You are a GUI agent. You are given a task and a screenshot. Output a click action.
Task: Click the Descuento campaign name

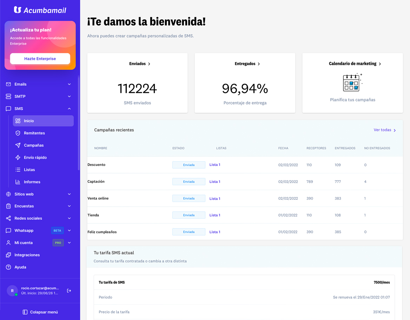pyautogui.click(x=96, y=165)
